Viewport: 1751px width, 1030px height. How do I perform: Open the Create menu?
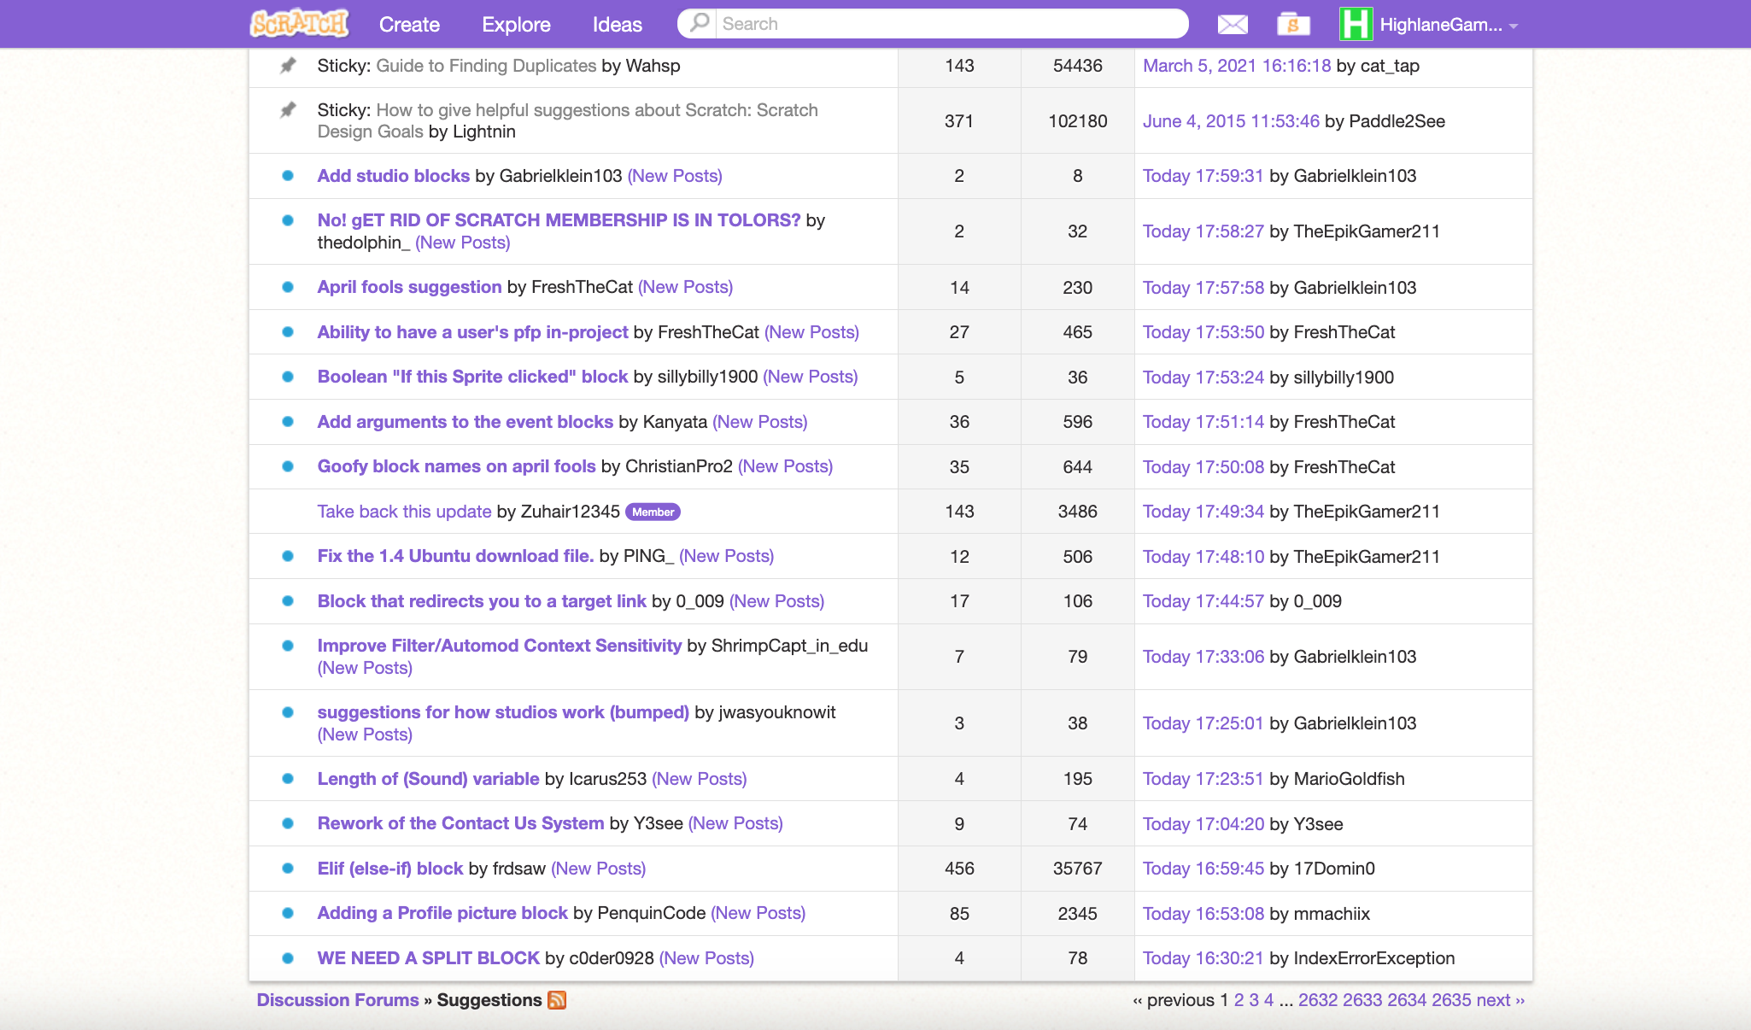point(409,25)
